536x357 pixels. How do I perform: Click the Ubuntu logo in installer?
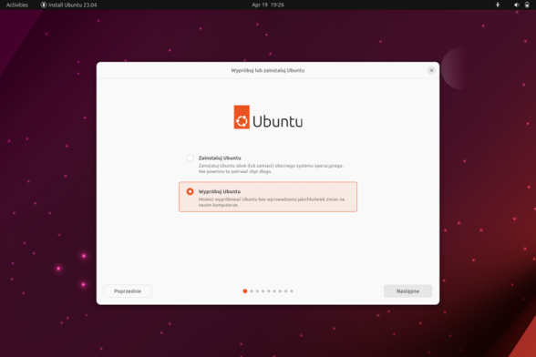(268, 117)
